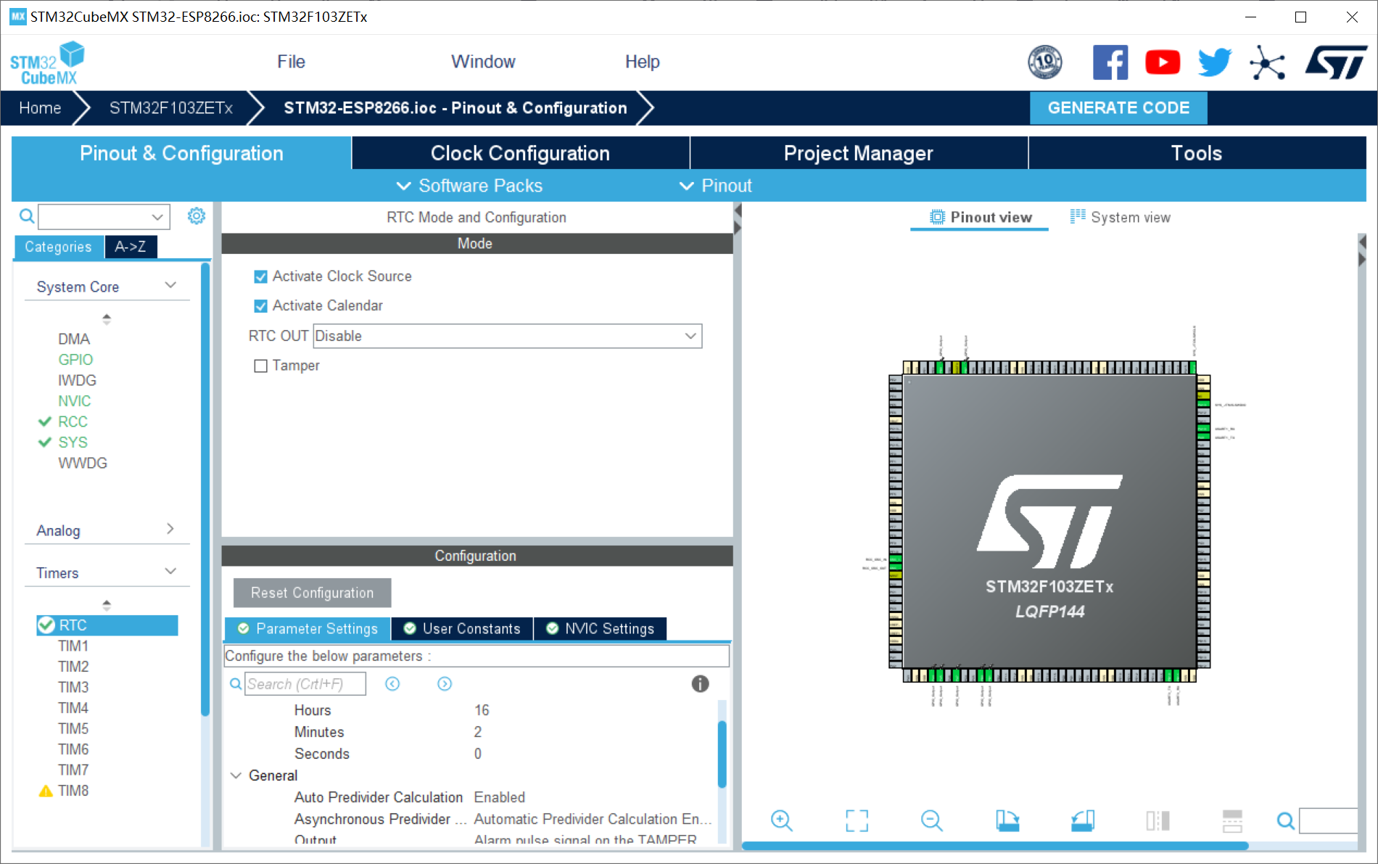Open the category search combo box
1378x864 pixels.
pyautogui.click(x=104, y=216)
